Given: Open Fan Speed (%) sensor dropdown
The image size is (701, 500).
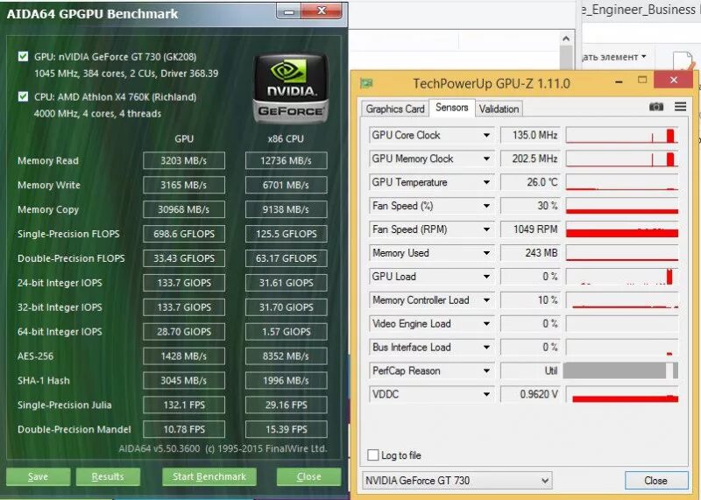Looking at the screenshot, I should point(486,206).
